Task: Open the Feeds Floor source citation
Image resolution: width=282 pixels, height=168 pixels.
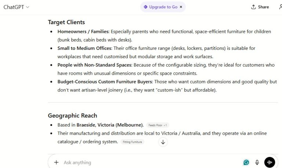Action: click(x=158, y=125)
